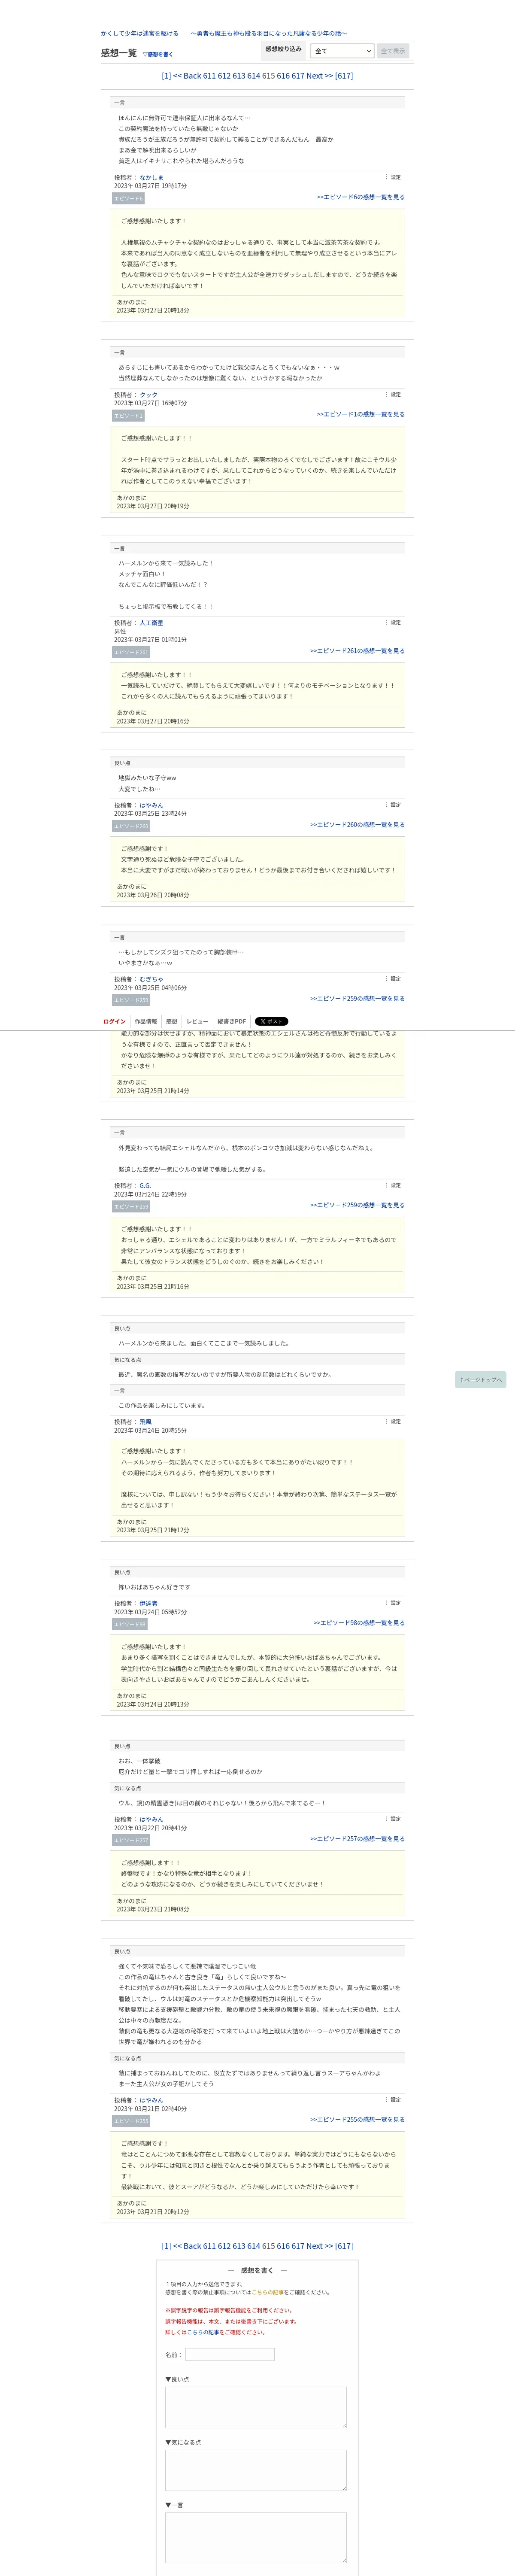The image size is (515, 2576).
Task: Open 設定 on はやみん's 03月22日 review
Action: (393, 1819)
